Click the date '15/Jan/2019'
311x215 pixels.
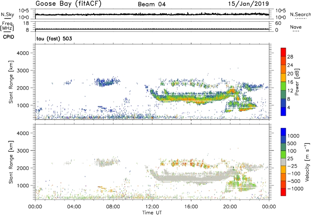248,3
